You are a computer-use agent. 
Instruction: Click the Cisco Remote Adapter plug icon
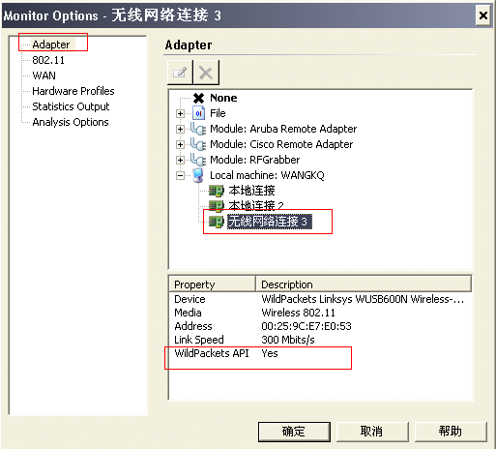(198, 144)
